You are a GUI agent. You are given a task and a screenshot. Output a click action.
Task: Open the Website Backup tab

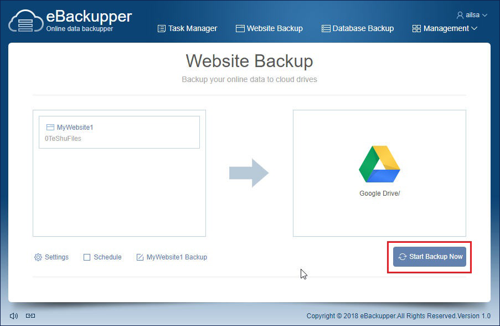(x=269, y=28)
